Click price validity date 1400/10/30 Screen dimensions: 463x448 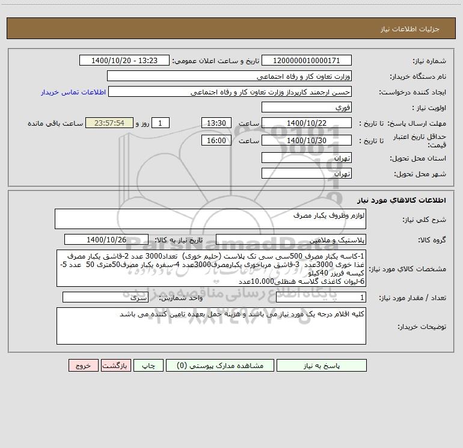point(307,140)
